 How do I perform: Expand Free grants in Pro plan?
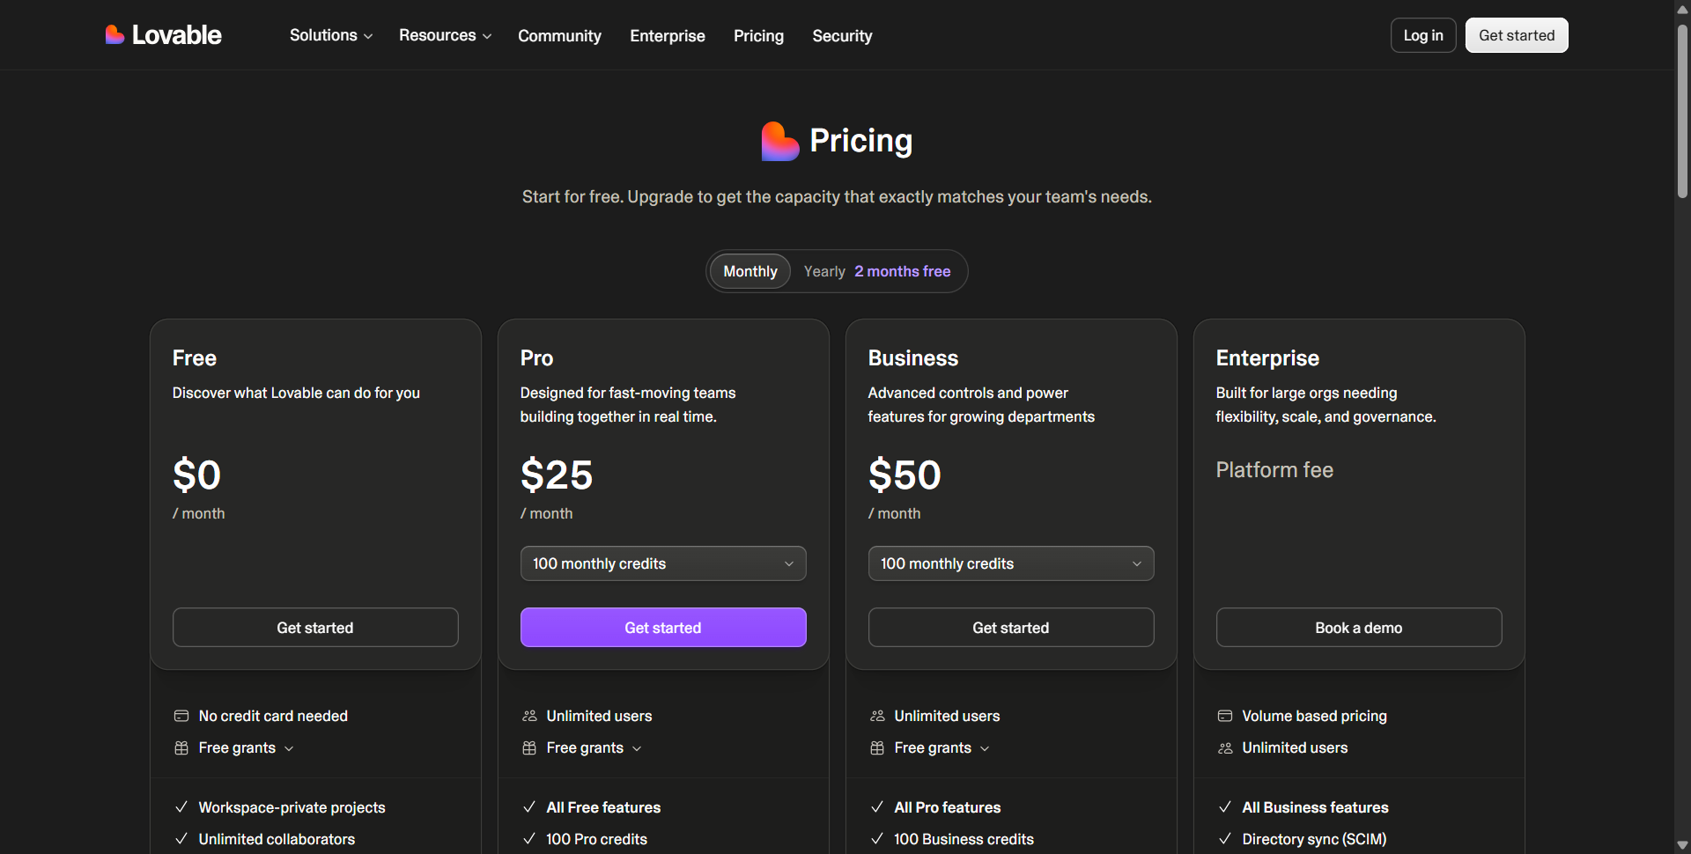pyautogui.click(x=594, y=747)
